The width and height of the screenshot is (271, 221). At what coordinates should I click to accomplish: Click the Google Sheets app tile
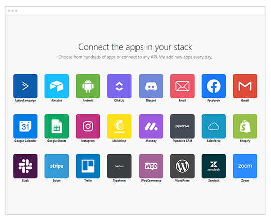tap(57, 126)
